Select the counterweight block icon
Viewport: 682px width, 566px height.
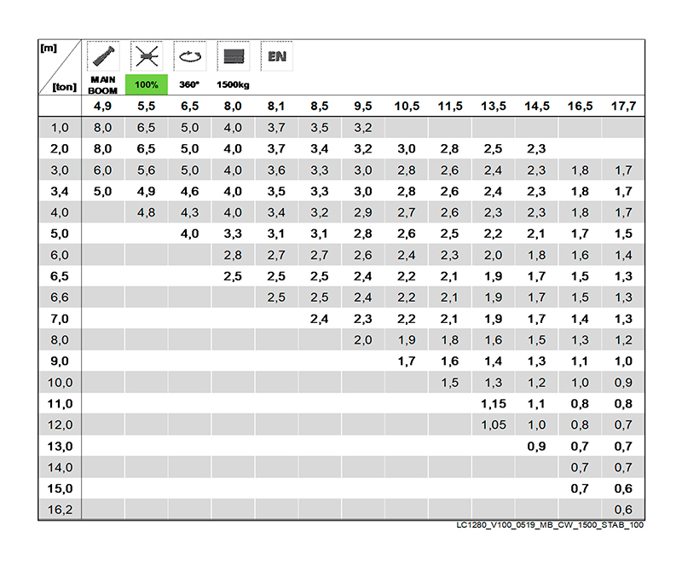click(233, 57)
